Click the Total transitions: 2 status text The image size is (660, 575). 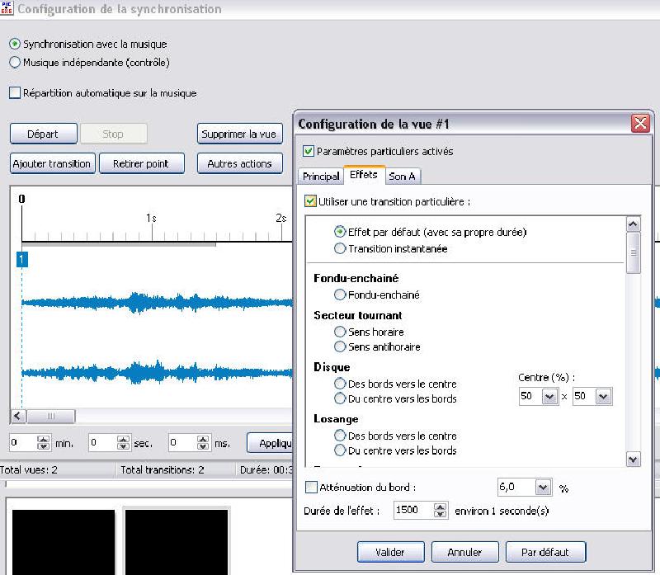click(x=162, y=469)
